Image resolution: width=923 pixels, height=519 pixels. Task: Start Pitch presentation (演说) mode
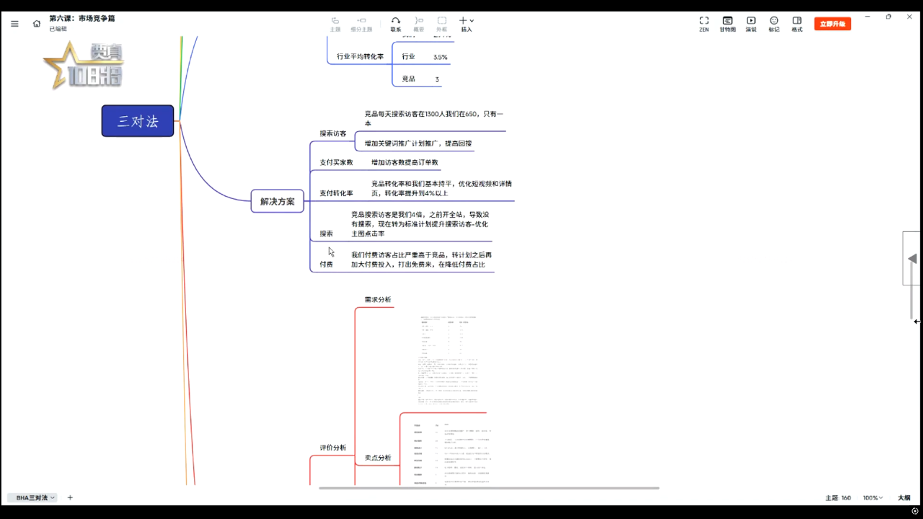pos(751,24)
